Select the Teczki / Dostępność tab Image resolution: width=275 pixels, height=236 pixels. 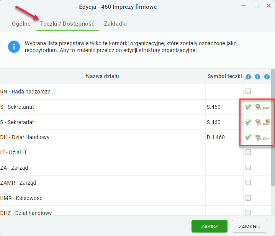click(x=67, y=23)
